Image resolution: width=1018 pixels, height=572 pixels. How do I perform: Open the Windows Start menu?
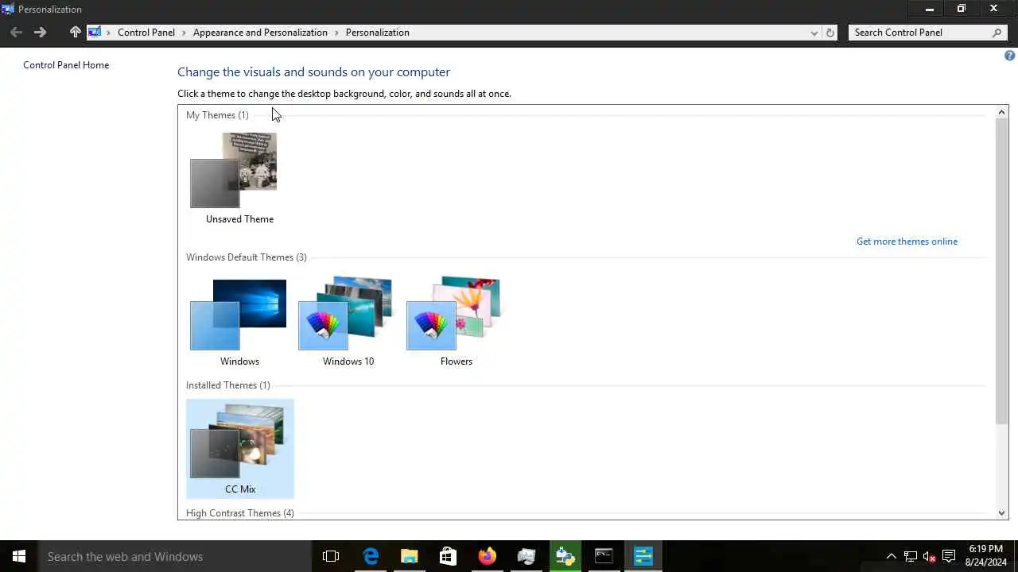pyautogui.click(x=19, y=556)
